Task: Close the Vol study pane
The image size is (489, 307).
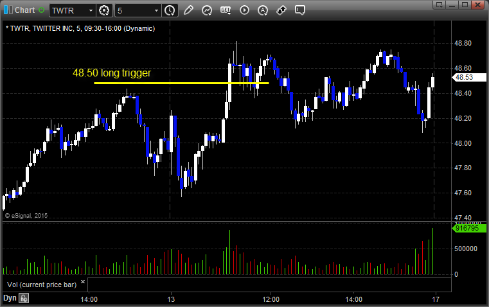Action: click(83, 282)
